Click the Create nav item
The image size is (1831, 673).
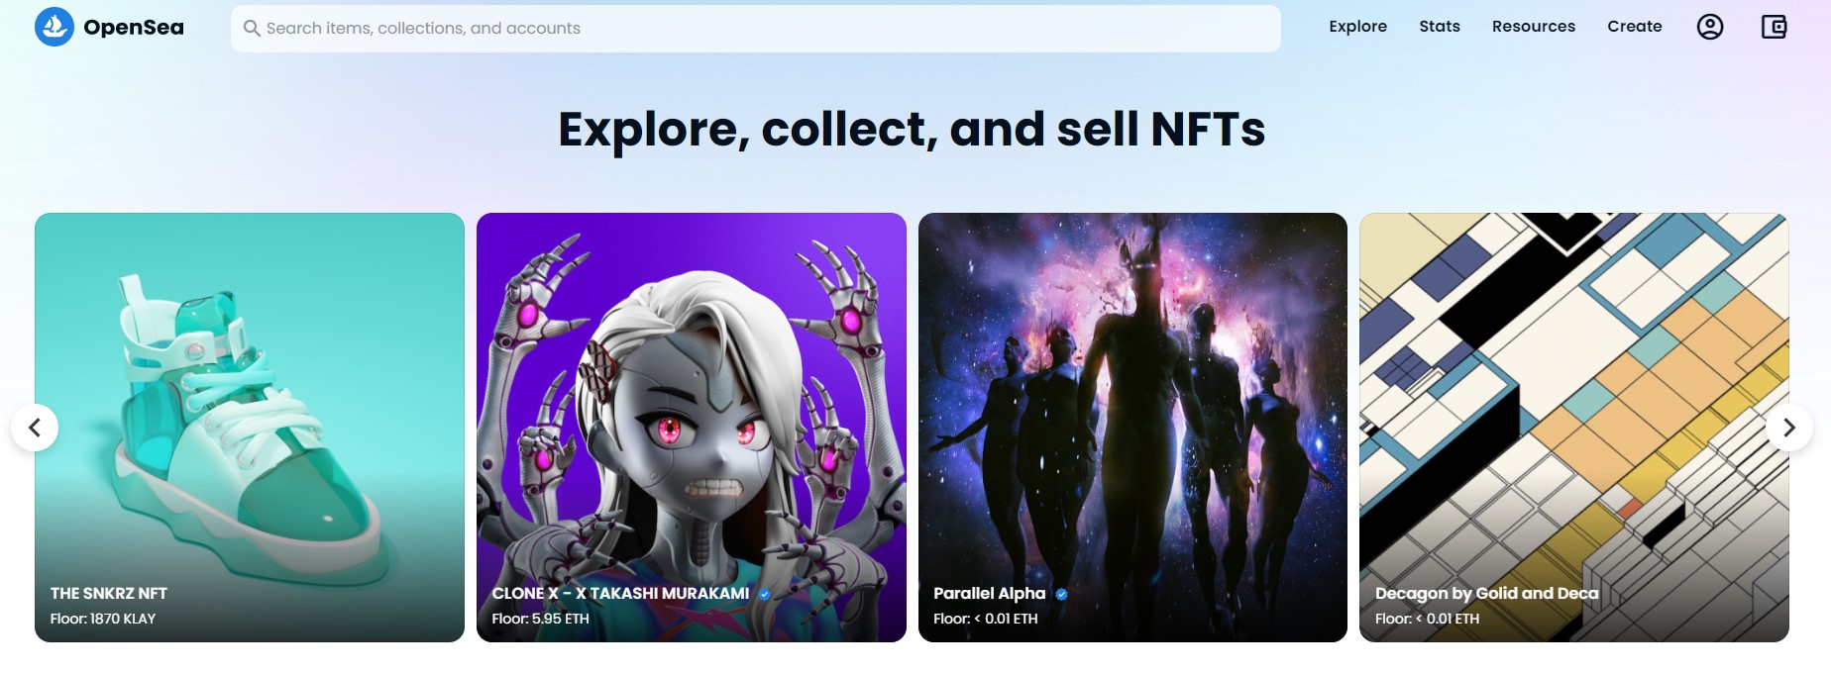pyautogui.click(x=1634, y=27)
